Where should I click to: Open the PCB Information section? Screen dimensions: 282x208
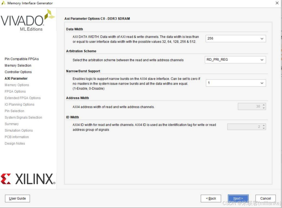click(16, 137)
